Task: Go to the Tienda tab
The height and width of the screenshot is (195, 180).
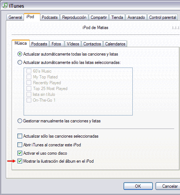Action: (x=117, y=17)
